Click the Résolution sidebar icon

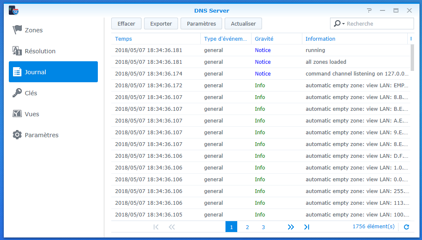(x=17, y=51)
